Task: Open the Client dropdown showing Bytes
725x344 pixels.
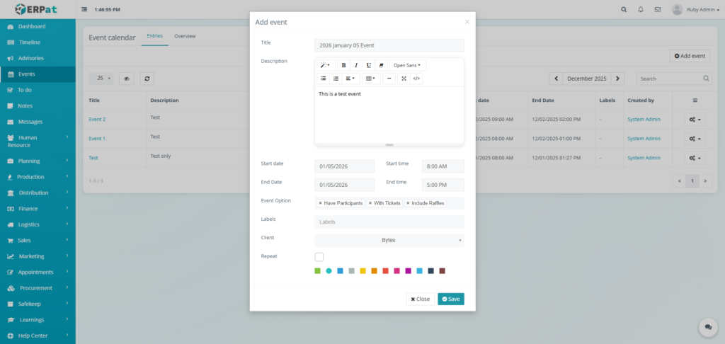Action: coord(389,240)
